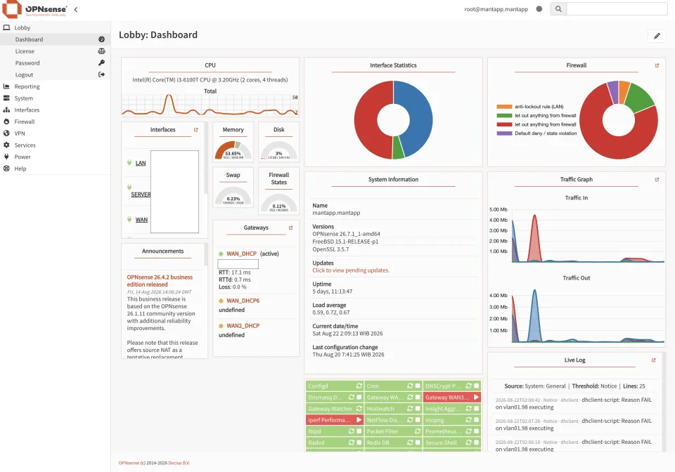Click the orange anti-lockout rule legend swatch

pyautogui.click(x=504, y=107)
